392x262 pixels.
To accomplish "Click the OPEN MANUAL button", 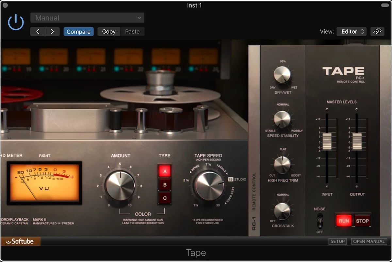I will [x=369, y=241].
